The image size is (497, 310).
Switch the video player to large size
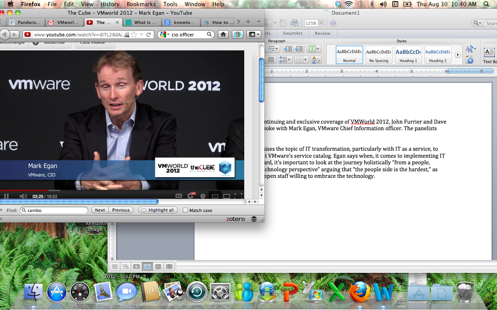point(226,196)
